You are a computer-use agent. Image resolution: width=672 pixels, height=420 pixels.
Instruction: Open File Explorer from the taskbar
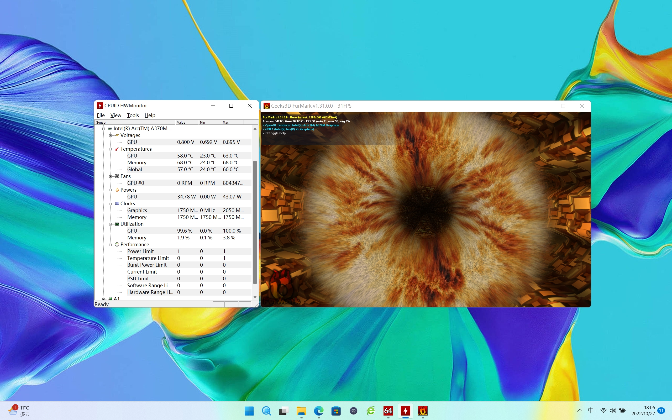301,411
